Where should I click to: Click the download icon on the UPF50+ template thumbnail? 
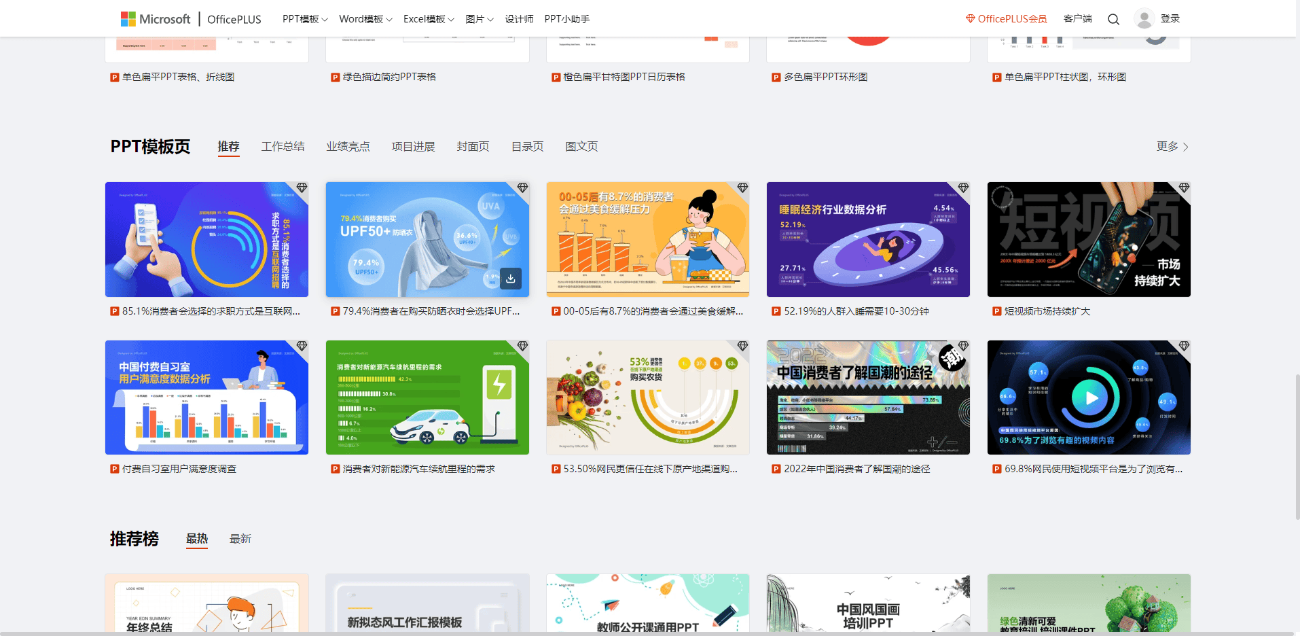511,279
